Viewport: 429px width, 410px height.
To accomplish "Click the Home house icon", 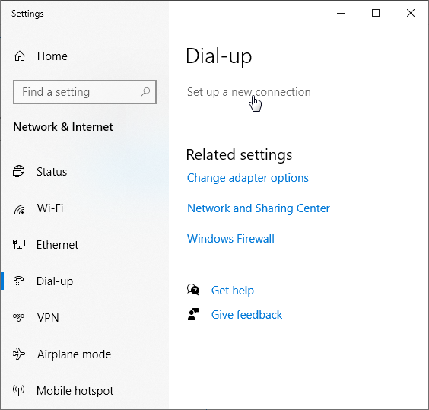I will [20, 56].
